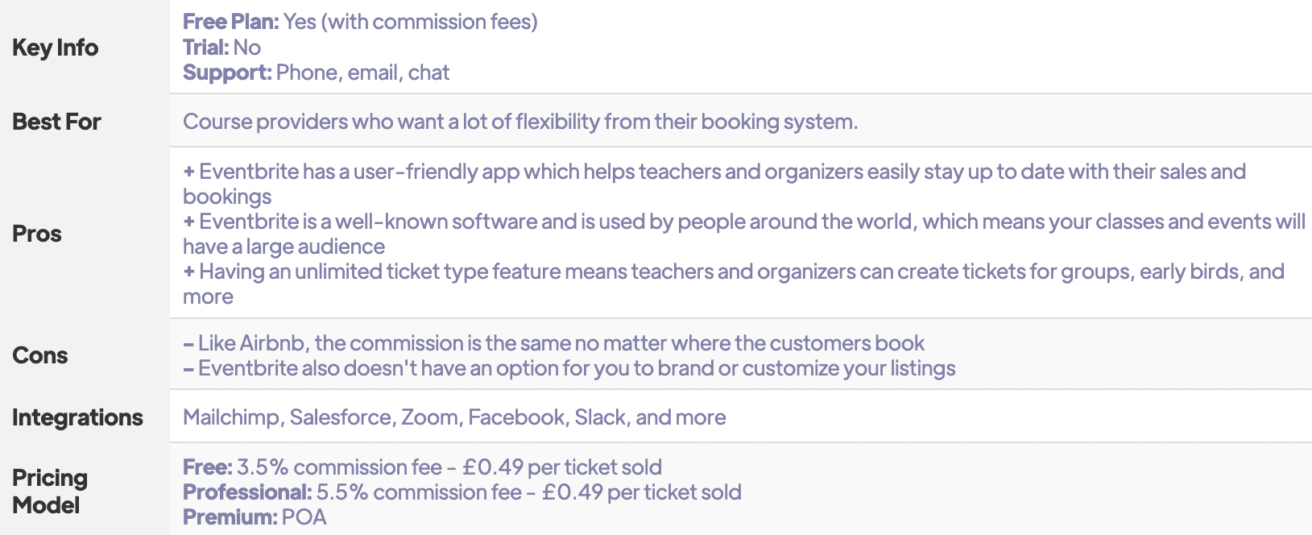Click the Best For row heading
Screen dimensions: 1312x535
(x=56, y=122)
